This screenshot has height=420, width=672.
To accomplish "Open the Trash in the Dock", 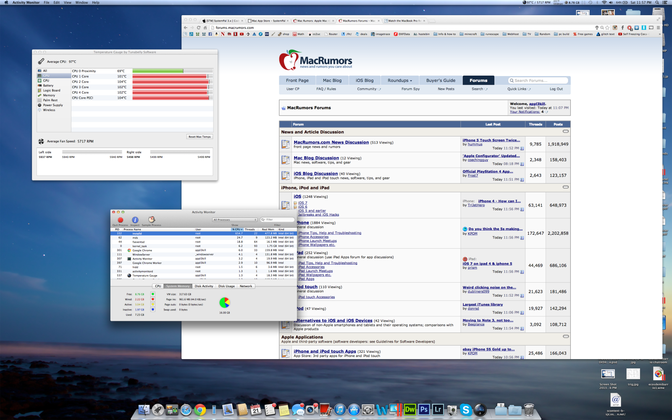I will pos(529,409).
